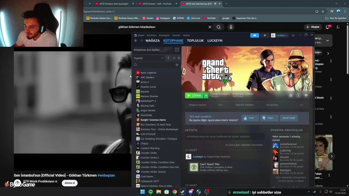Click Evet thumbs-up recommend button

click(x=250, y=118)
